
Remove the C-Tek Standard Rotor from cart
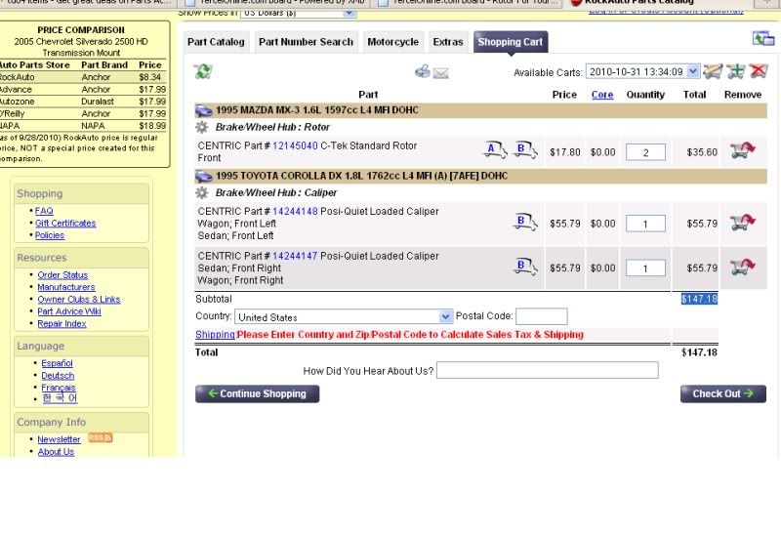(743, 150)
